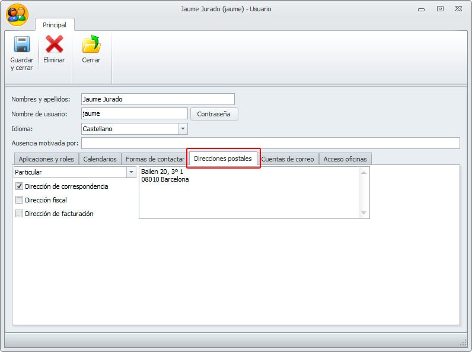Minimize the Usuario window
This screenshot has width=472, height=352.
click(x=422, y=9)
